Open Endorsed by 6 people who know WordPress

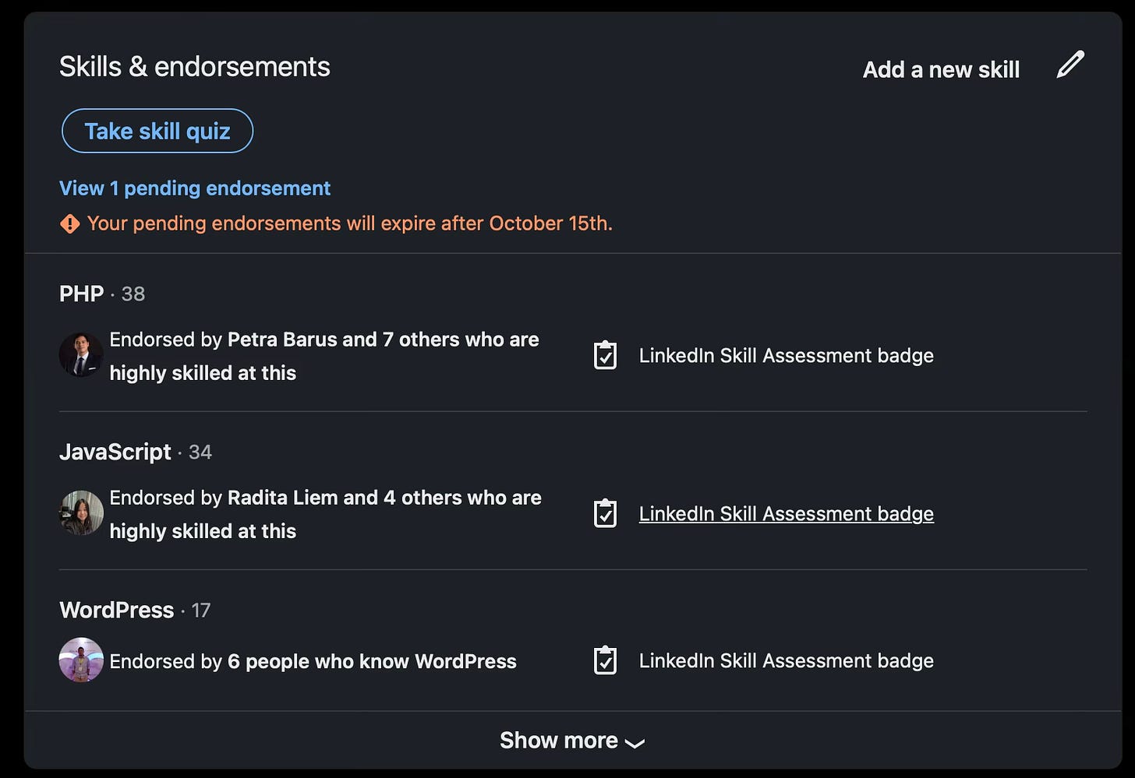coord(313,661)
